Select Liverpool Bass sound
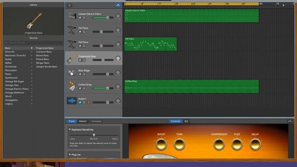297x167 pixels. 44,51
